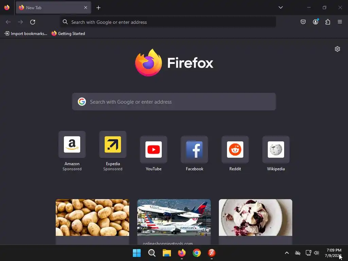Expand the list all tabs chevron
Viewport: 348px width, 261px height.
click(280, 7)
